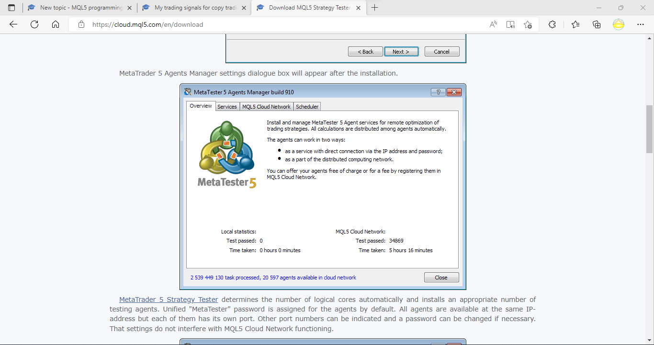Click the scrollbar down arrow
654x345 pixels.
click(x=650, y=341)
